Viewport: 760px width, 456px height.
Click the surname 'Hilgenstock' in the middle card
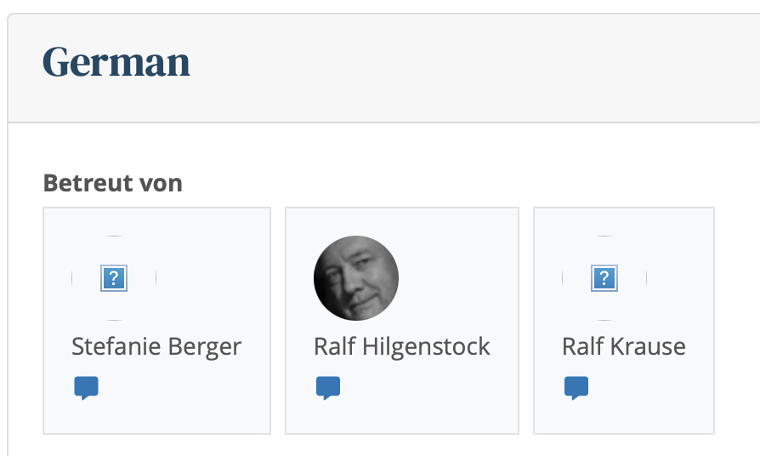pyautogui.click(x=426, y=347)
